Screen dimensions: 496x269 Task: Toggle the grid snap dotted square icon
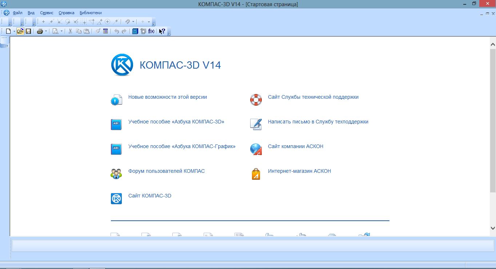click(84, 22)
